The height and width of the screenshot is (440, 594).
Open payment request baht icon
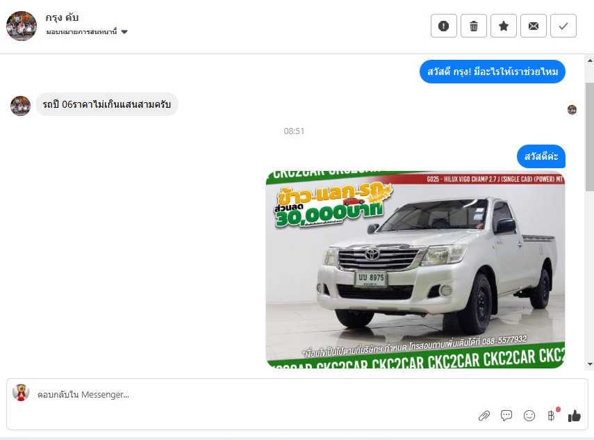(552, 416)
